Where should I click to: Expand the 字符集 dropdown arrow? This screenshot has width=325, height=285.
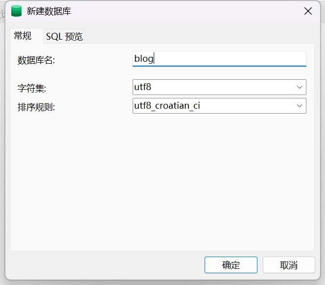300,87
